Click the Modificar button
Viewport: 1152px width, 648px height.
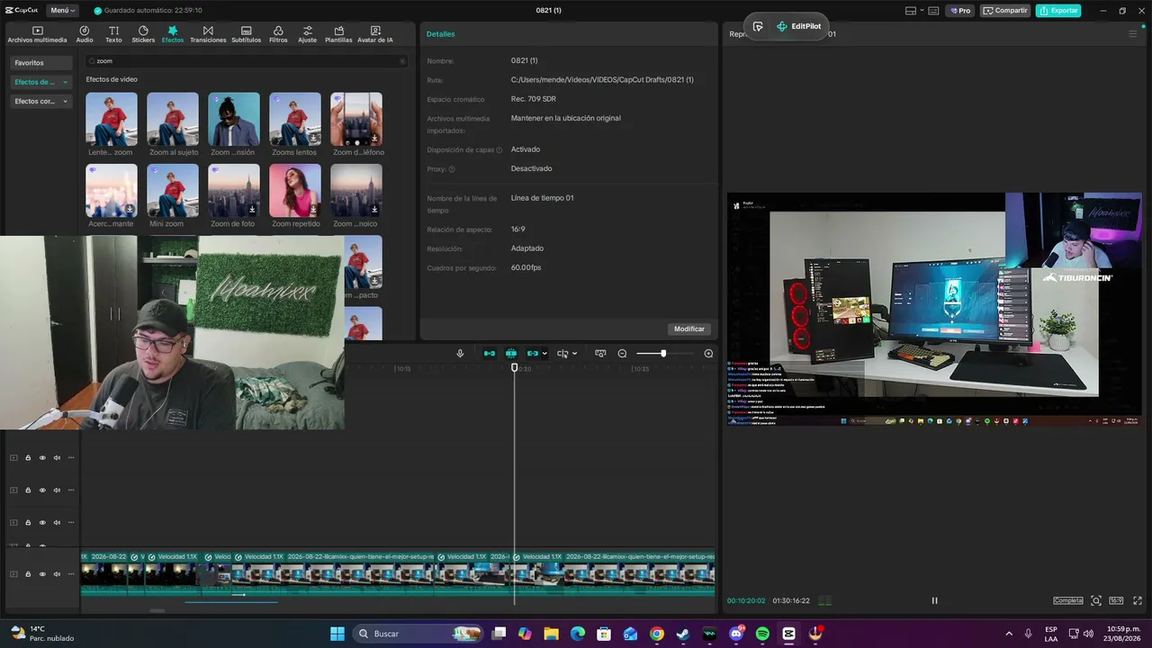tap(689, 329)
